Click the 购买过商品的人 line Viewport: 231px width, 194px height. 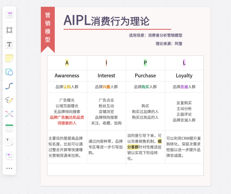click(145, 117)
